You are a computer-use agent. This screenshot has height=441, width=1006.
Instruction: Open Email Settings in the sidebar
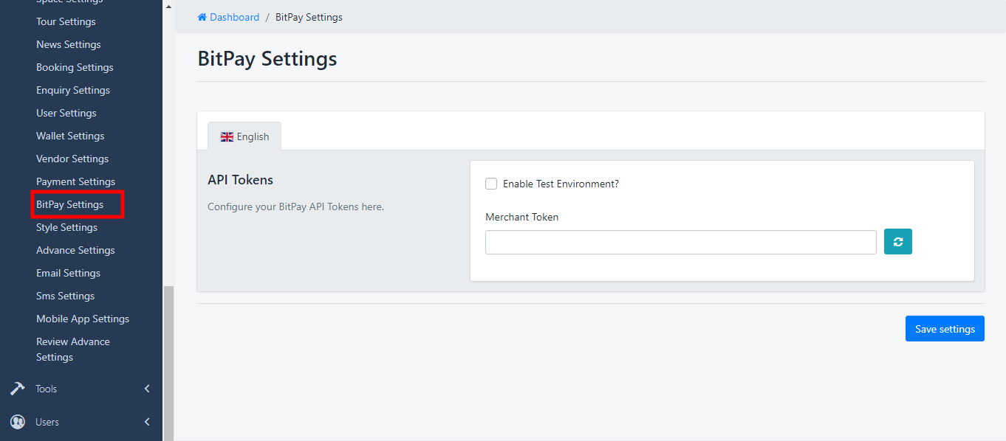click(68, 272)
